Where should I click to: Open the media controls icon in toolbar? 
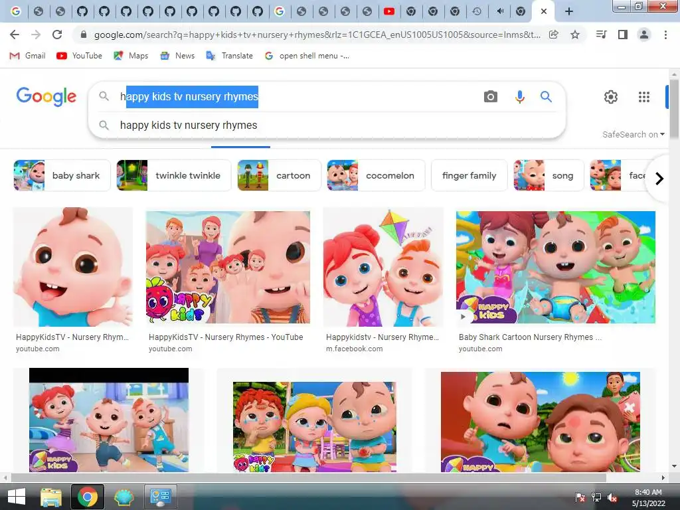602,35
